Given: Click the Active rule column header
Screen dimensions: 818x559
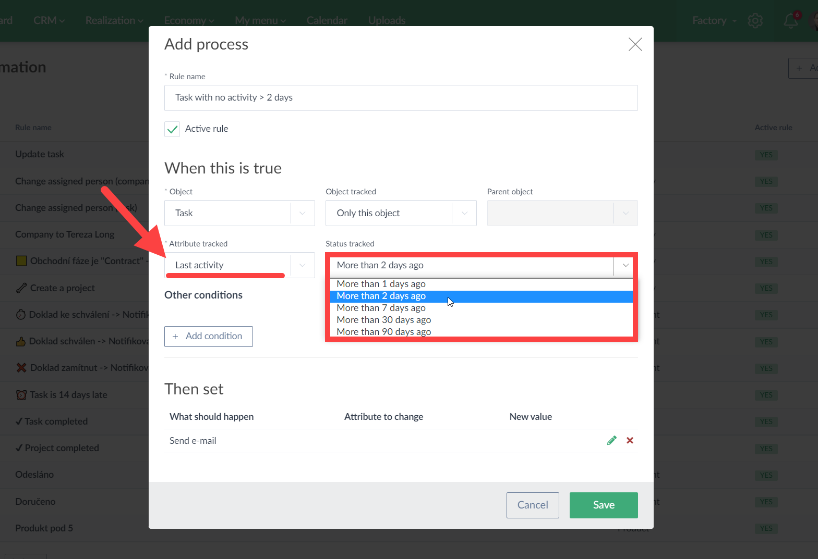Looking at the screenshot, I should pos(773,128).
